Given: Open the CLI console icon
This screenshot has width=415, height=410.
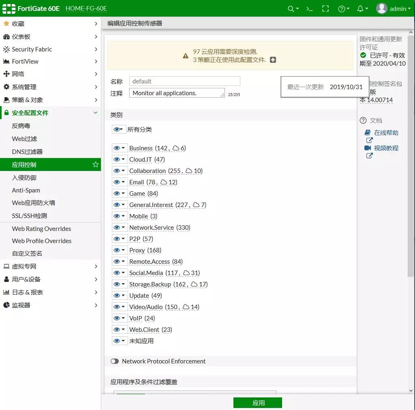Looking at the screenshot, I should (309, 9).
